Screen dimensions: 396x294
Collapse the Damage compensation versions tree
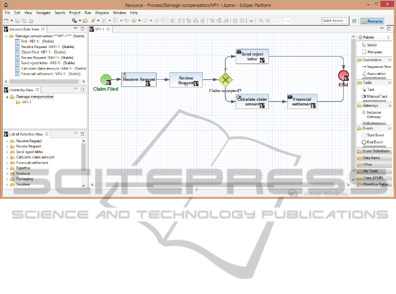[6, 36]
